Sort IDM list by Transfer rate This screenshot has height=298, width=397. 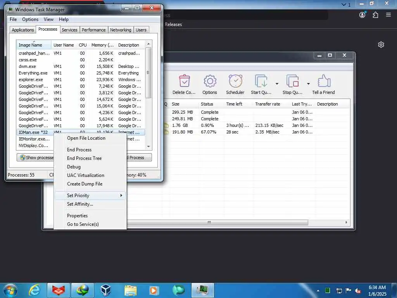tap(268, 104)
